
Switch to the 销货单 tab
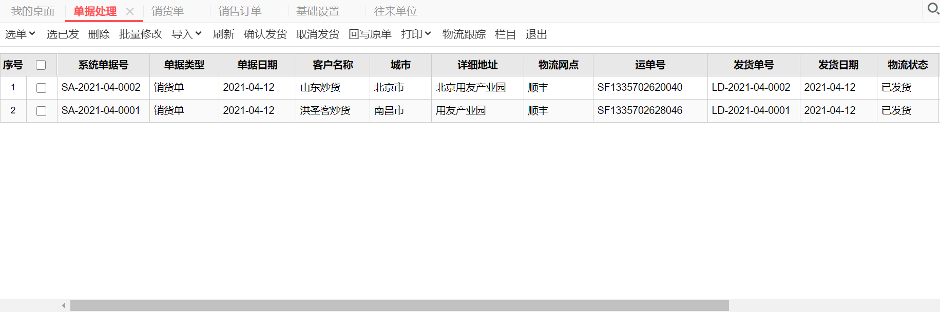pos(167,11)
